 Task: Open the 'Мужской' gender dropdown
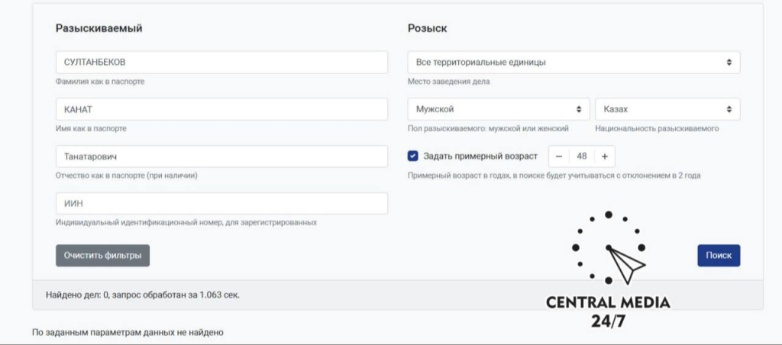499,109
